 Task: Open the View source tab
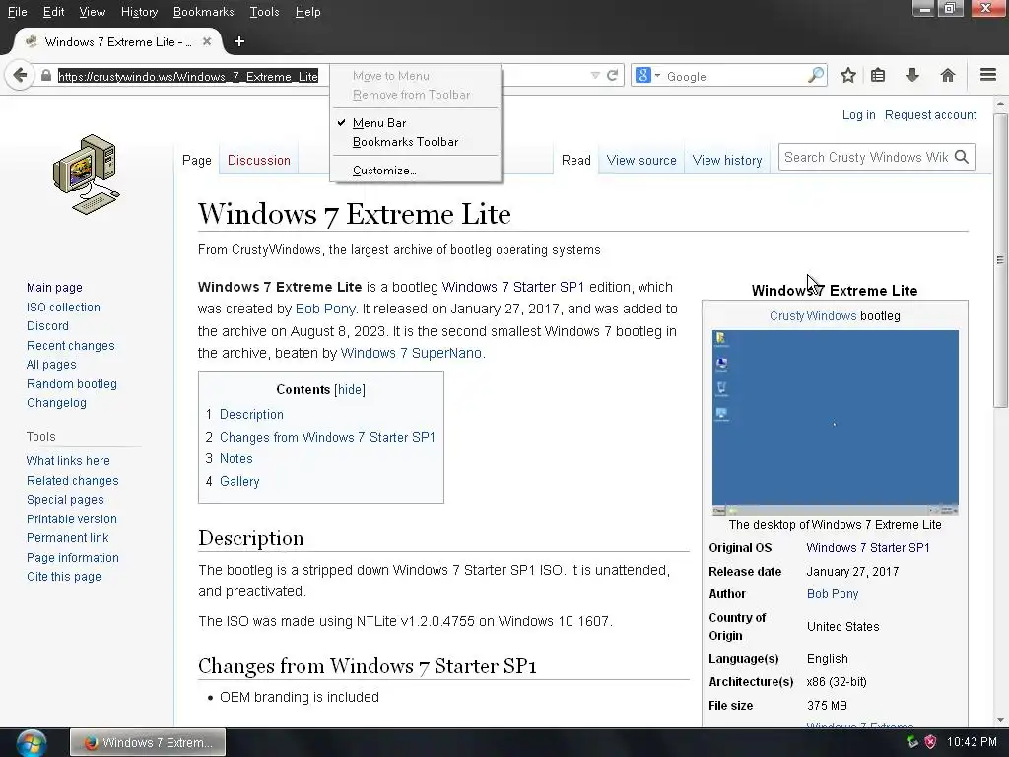point(641,161)
